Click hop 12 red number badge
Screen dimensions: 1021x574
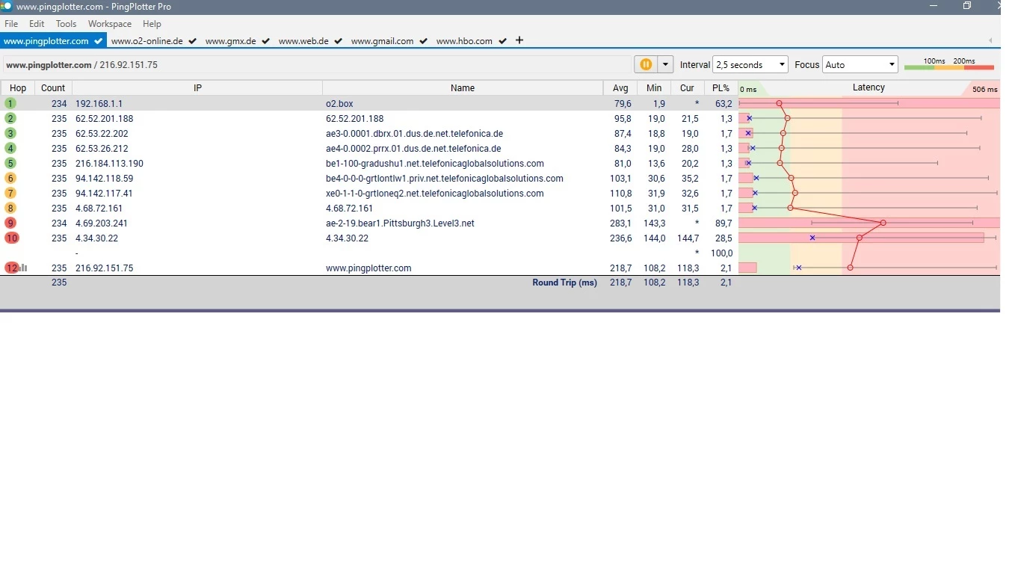click(11, 268)
